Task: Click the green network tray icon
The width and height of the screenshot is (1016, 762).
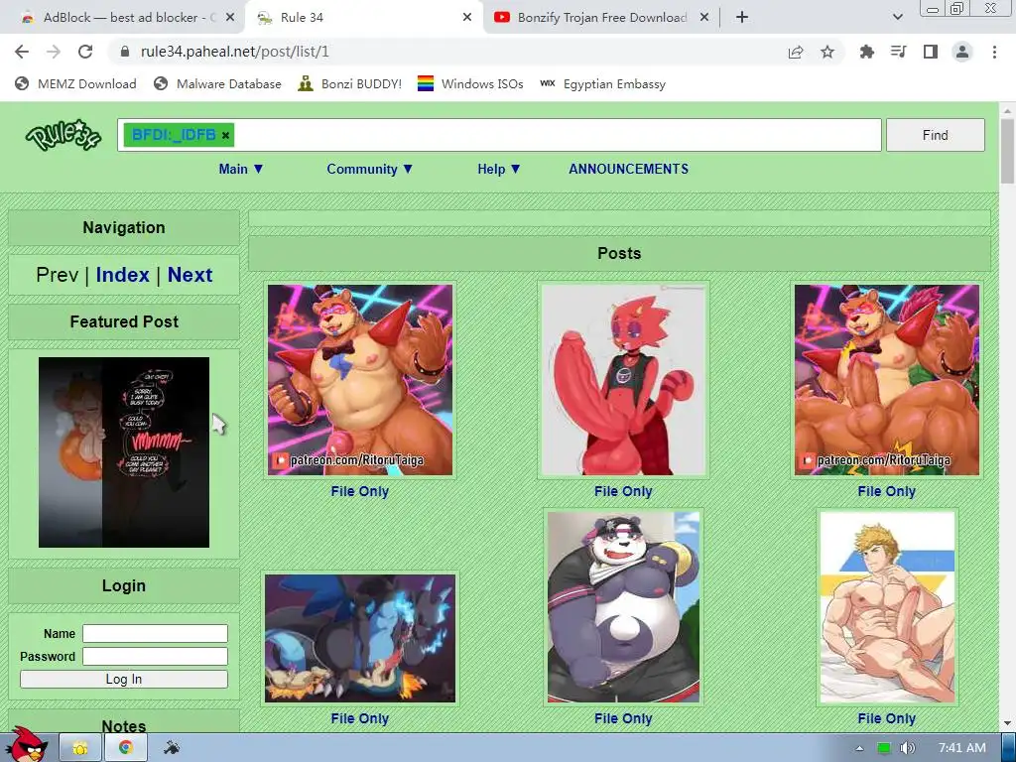Action: (x=884, y=748)
